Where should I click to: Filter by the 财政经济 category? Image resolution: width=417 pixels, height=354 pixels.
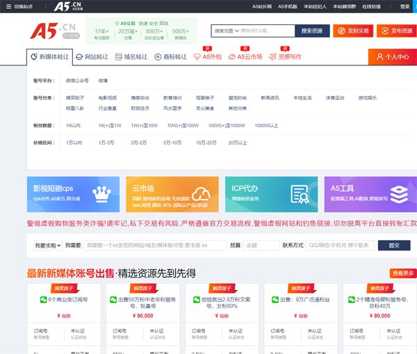point(140,108)
